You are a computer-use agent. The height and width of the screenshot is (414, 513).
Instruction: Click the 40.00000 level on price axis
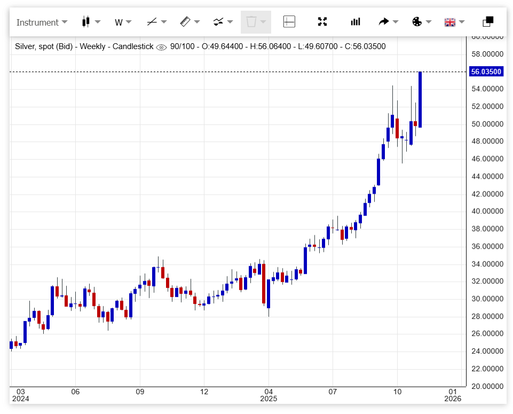point(486,211)
